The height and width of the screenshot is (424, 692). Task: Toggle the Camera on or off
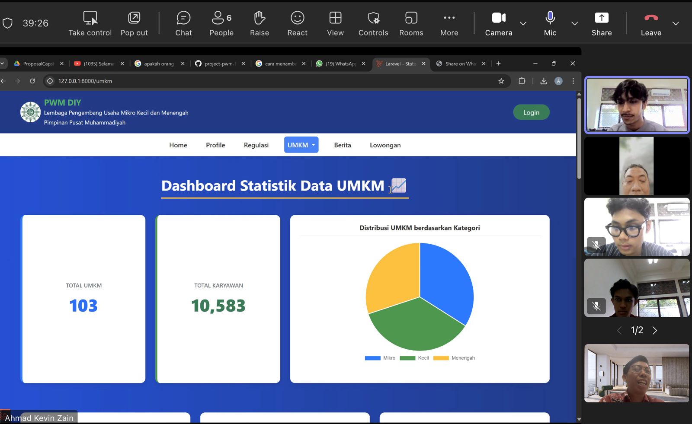coord(498,23)
